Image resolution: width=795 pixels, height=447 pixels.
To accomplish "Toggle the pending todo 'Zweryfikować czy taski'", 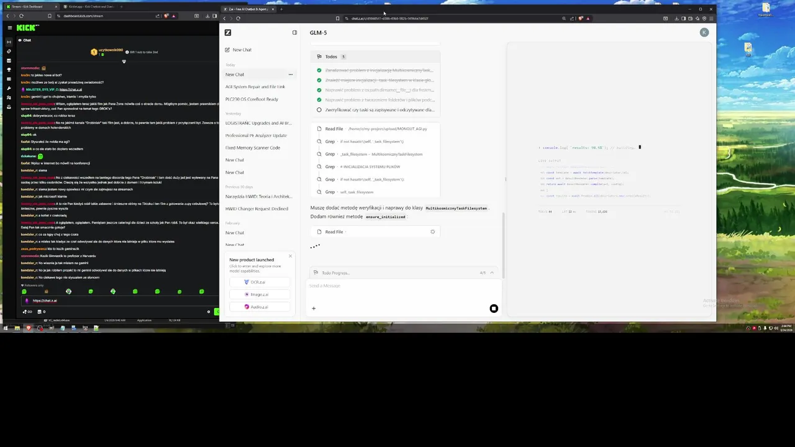I will 319,110.
